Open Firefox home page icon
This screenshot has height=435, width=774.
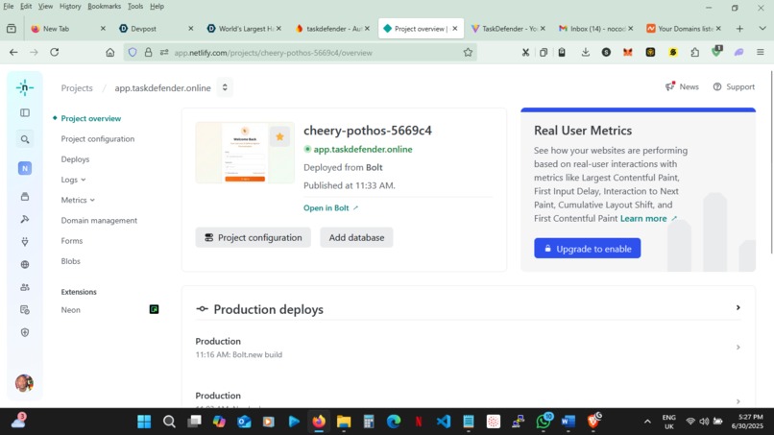pos(110,53)
